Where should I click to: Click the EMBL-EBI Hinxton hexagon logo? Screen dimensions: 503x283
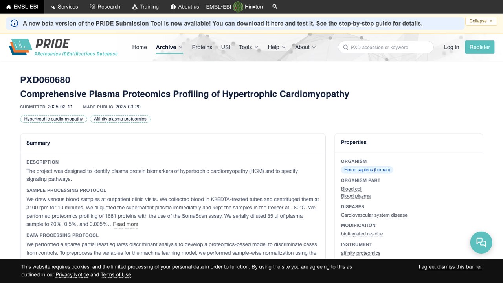238,7
